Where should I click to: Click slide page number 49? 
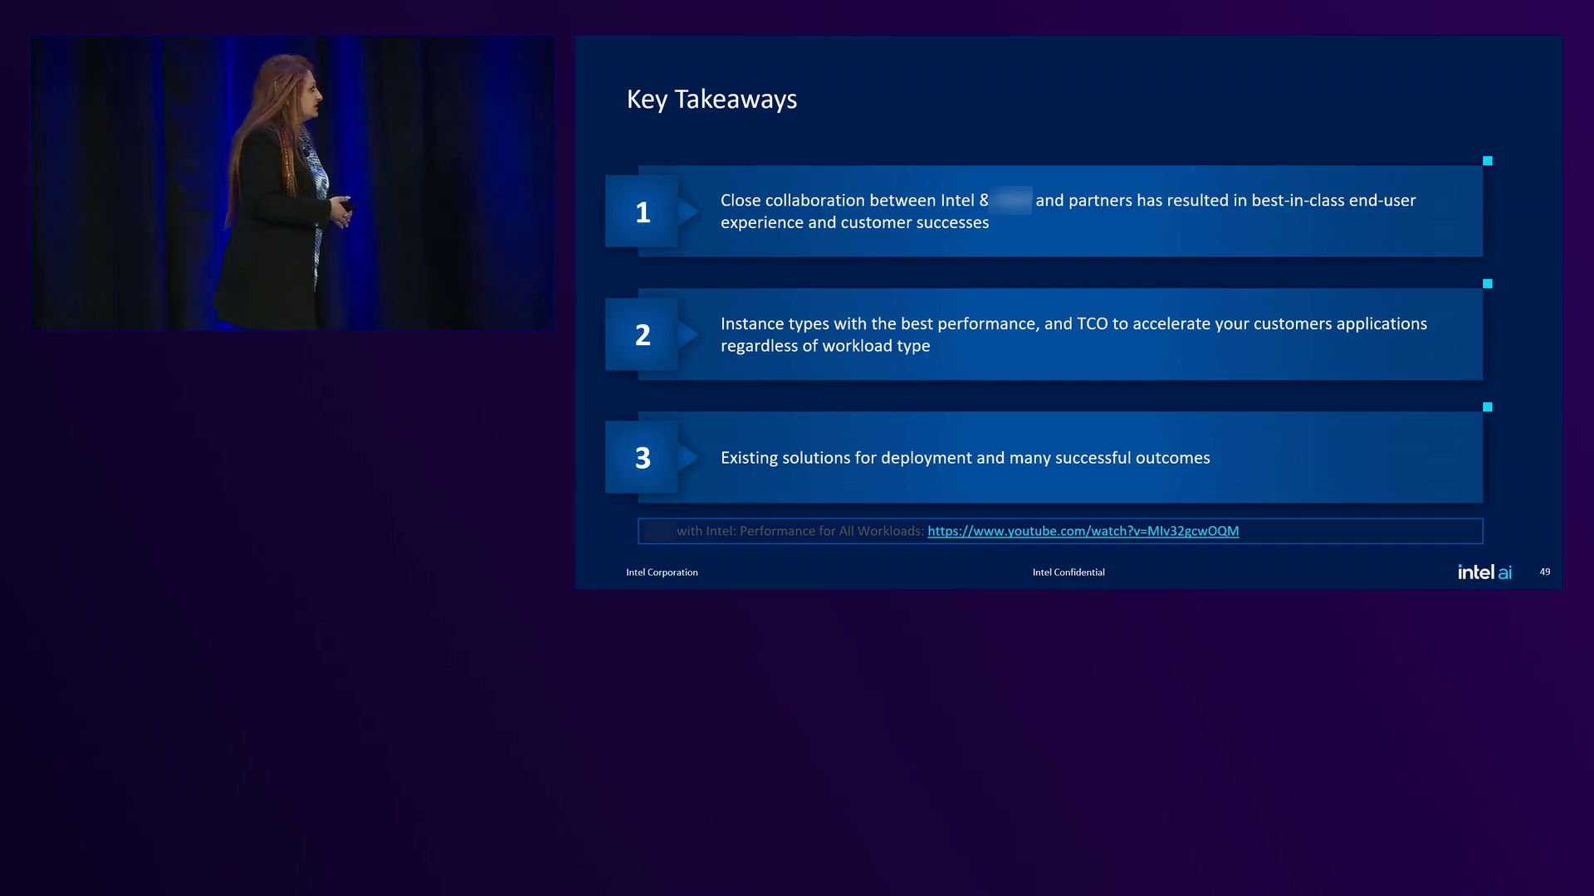[x=1544, y=572]
